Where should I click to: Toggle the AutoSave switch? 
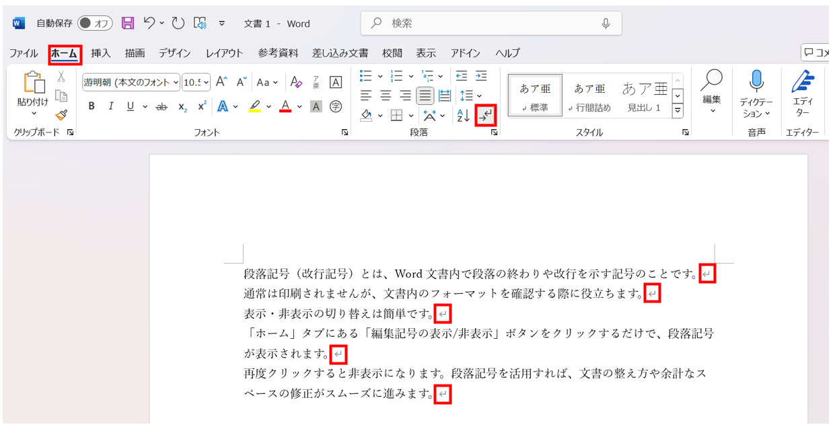tap(95, 24)
